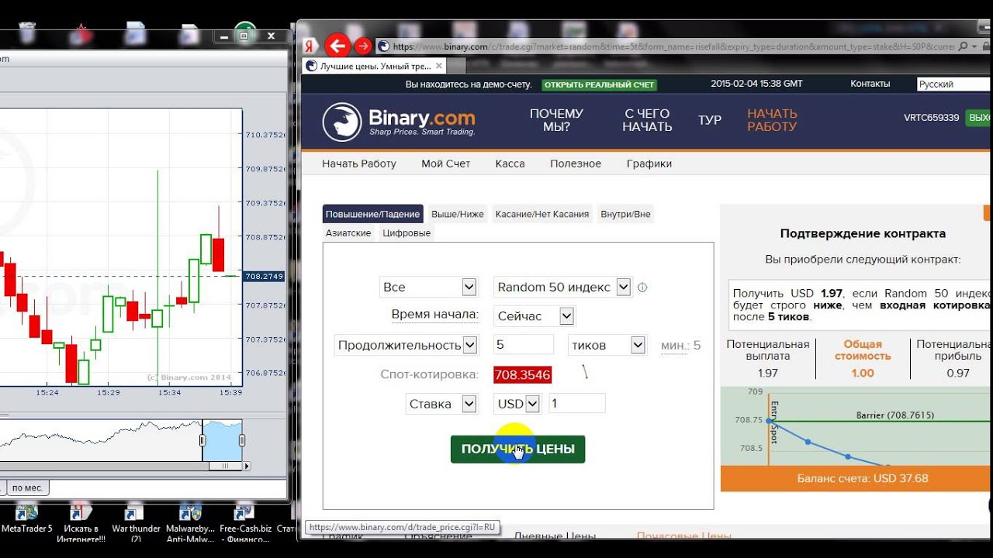Viewport: 993px width, 558px height.
Task: Click the chart horizontal scrollbar thumb
Action: (226, 467)
